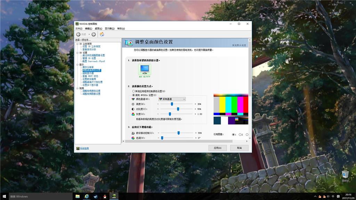This screenshot has height=200, width=356.
Task: Click the color channel icon beside 颜色通道
Action: [x=133, y=99]
